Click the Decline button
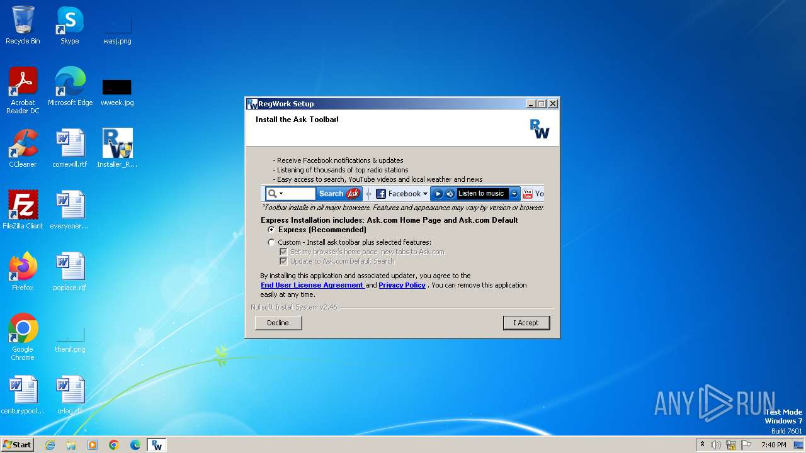806x453 pixels. click(x=278, y=323)
